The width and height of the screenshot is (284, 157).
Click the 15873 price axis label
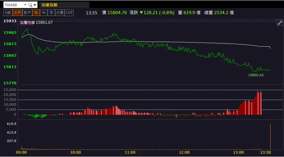click(x=10, y=44)
